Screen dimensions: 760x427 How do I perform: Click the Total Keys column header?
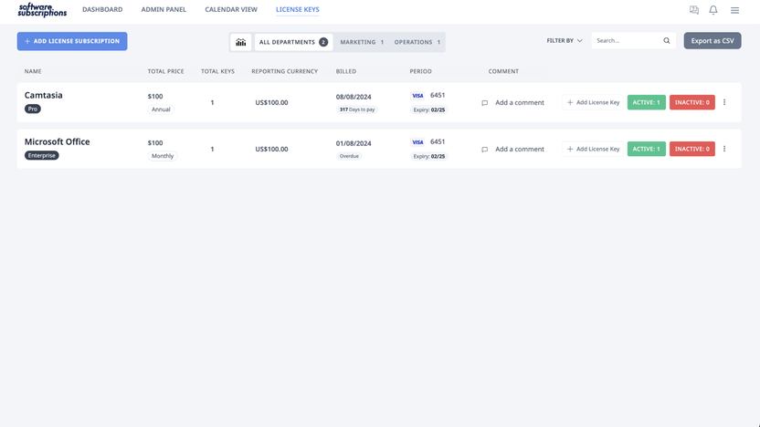pyautogui.click(x=217, y=71)
